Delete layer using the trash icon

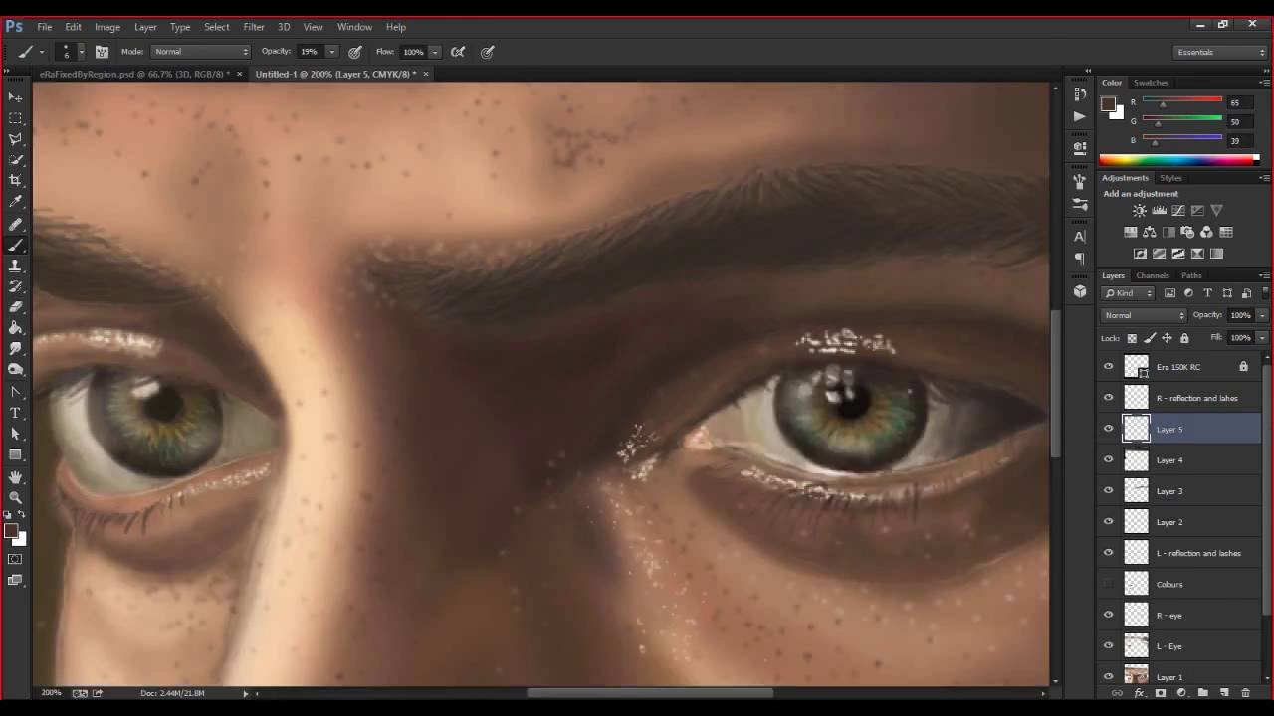click(x=1245, y=693)
